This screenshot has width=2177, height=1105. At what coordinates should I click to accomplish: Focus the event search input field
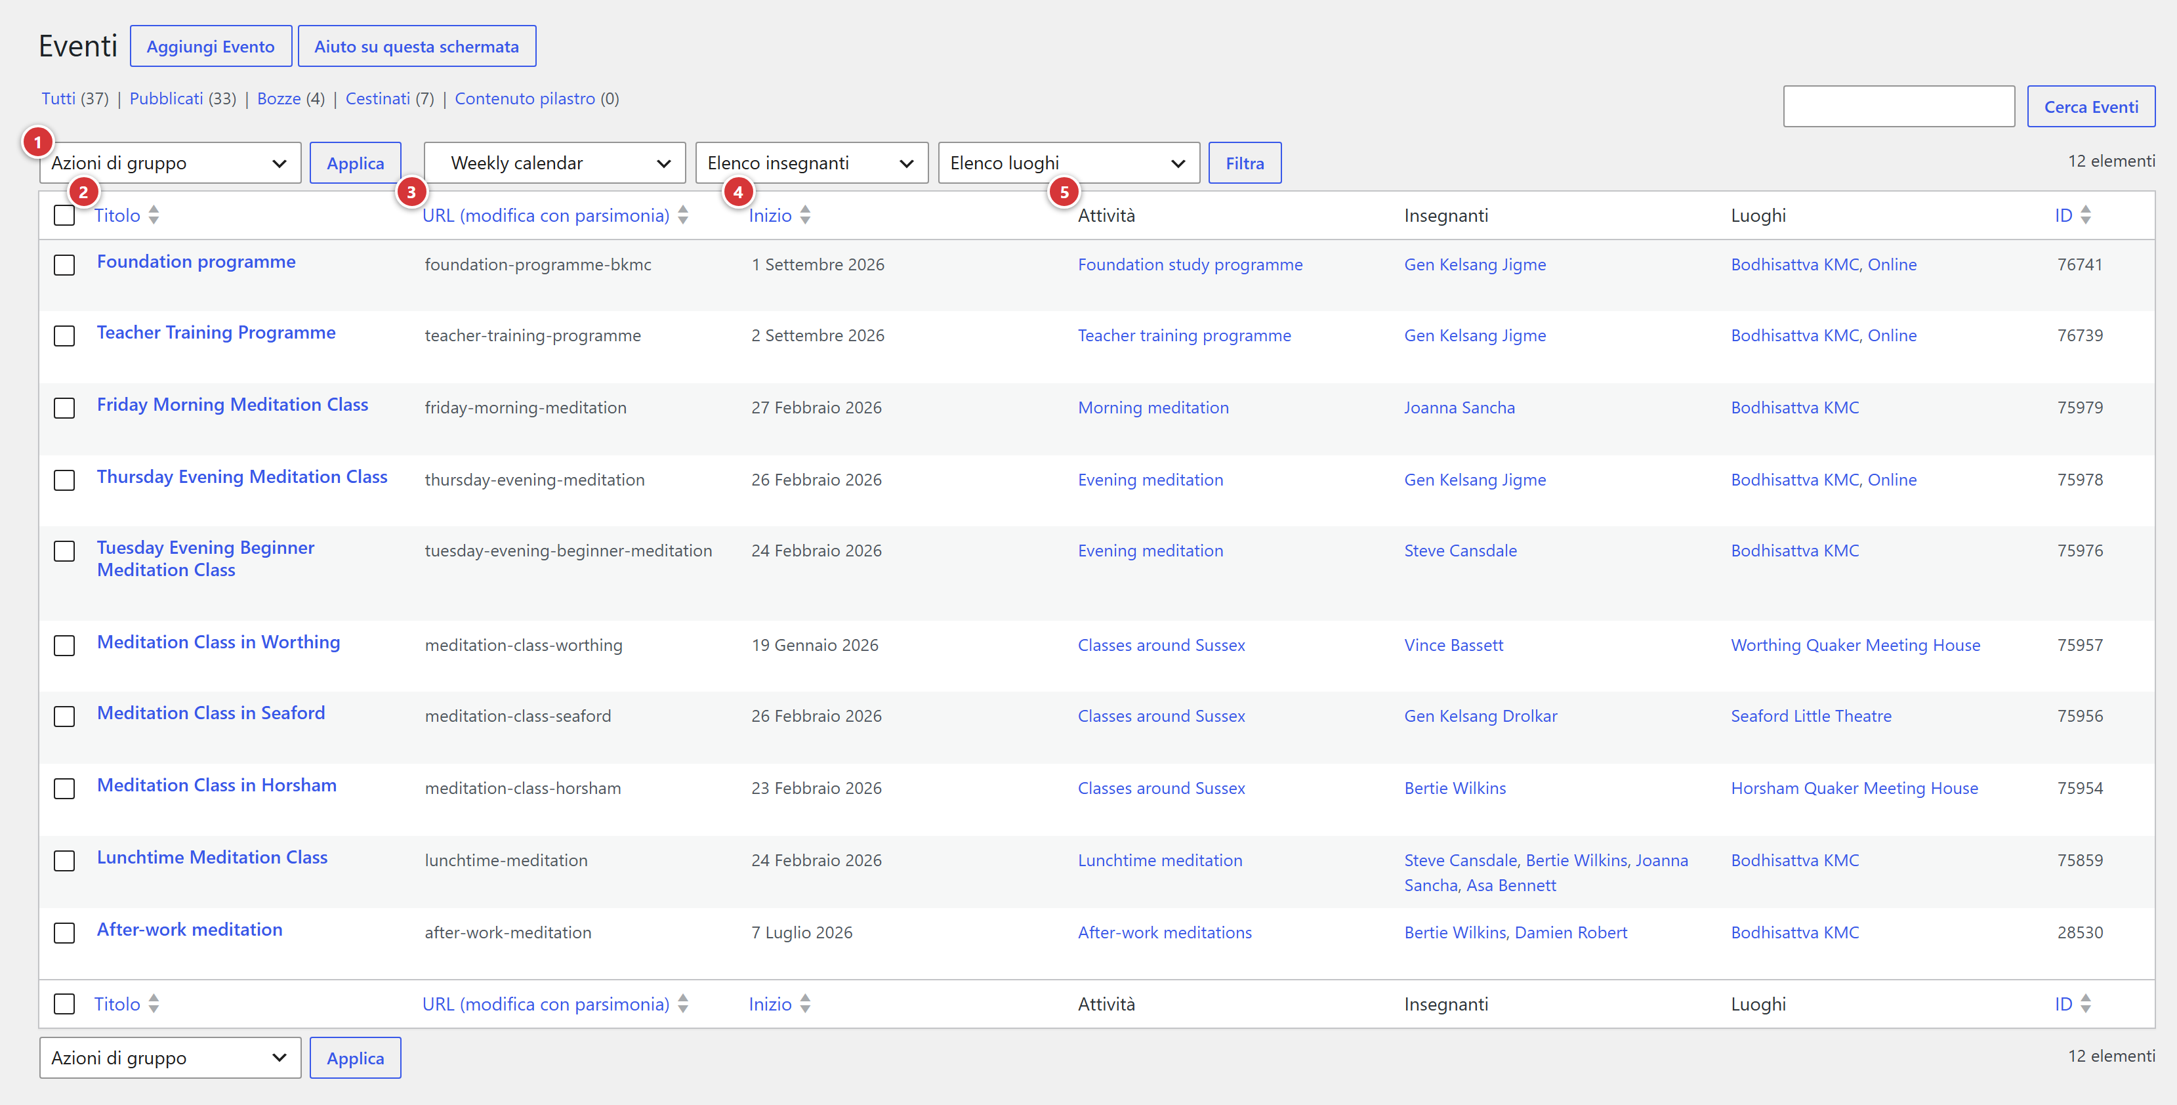(1898, 106)
